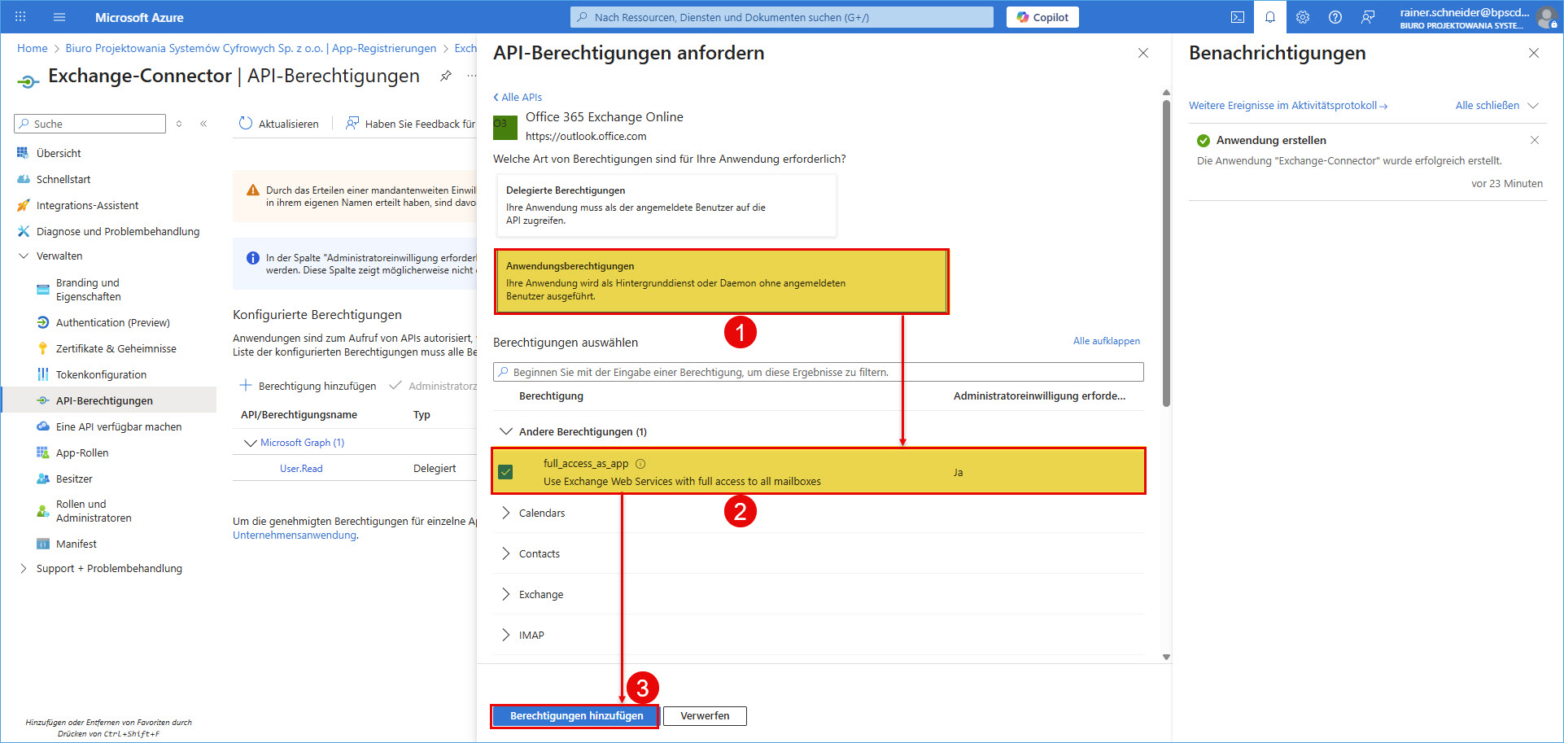Viewport: 1564px width, 743px height.
Task: Open App-Registrierungen breadcrumb link
Action: (384, 48)
